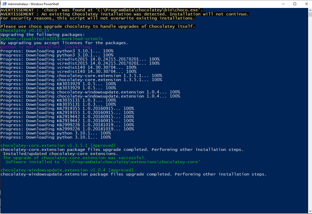Viewport: 312px width, 214px height.
Task: Close the Windows PowerShell window
Action: point(306,4)
